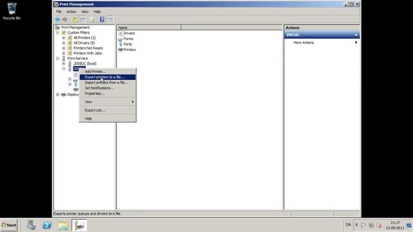Choose Import printers from a file...

tap(108, 82)
